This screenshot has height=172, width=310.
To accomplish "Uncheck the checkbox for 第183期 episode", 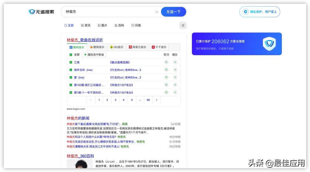I will pyautogui.click(x=70, y=85).
